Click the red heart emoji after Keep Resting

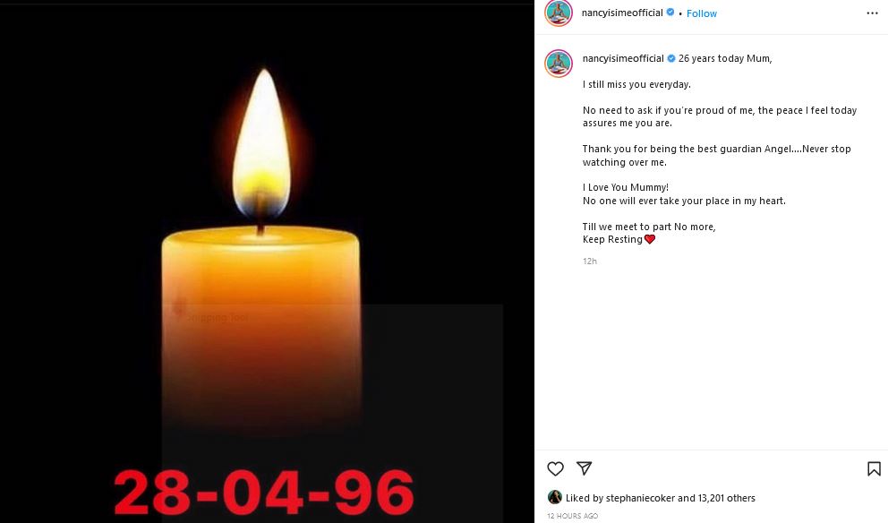tap(650, 239)
